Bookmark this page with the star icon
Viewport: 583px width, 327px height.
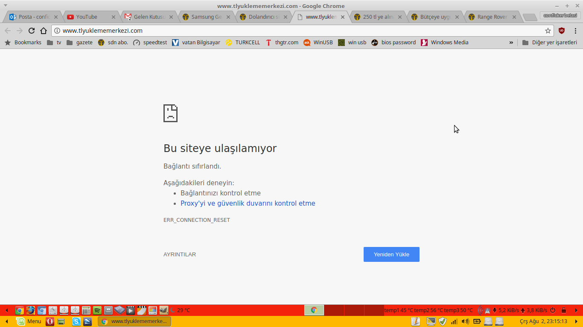[x=548, y=31]
